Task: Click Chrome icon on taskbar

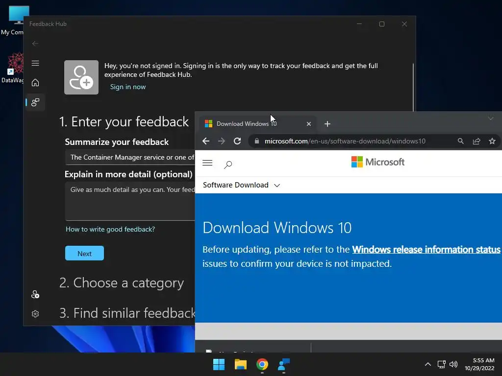Action: [x=262, y=364]
